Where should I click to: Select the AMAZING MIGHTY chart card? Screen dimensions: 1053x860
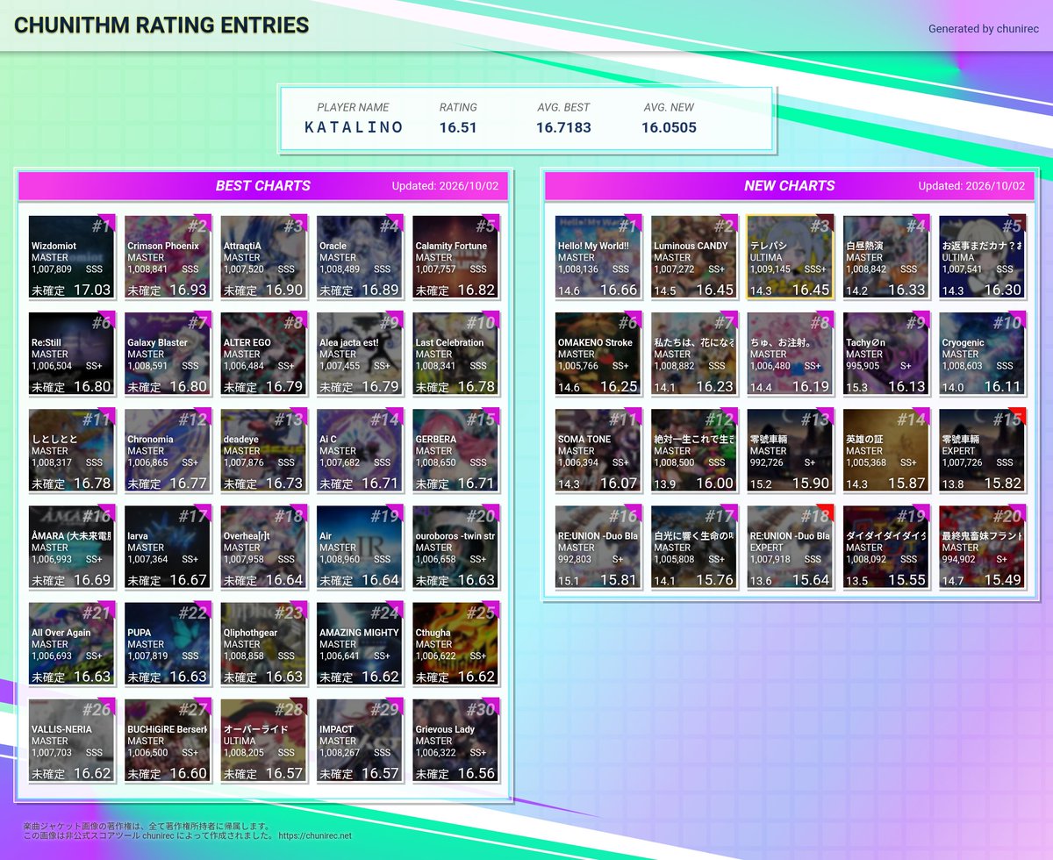coord(360,643)
